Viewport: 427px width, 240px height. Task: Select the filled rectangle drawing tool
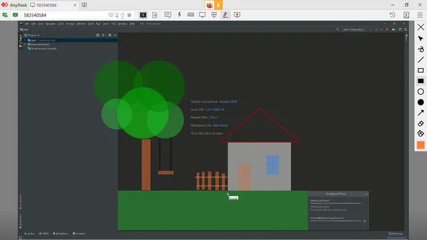click(x=421, y=81)
